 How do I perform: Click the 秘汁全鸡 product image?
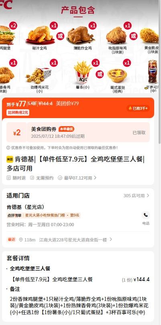pyautogui.click(x=40, y=35)
